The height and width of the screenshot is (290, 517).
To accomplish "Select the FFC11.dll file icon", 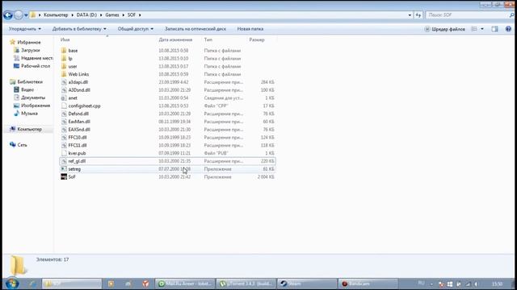I will pyautogui.click(x=64, y=145).
